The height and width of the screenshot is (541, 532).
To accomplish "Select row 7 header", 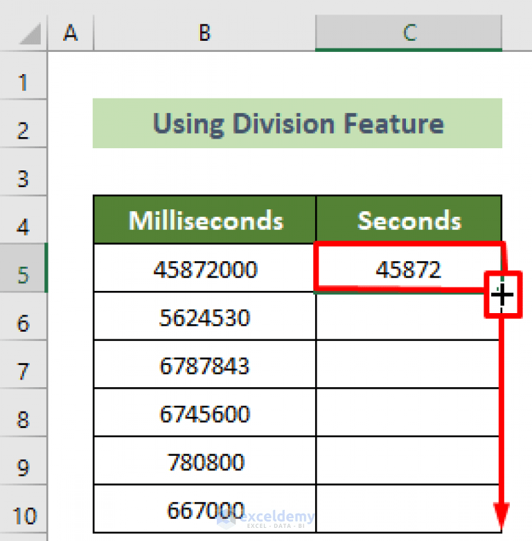I will point(23,364).
